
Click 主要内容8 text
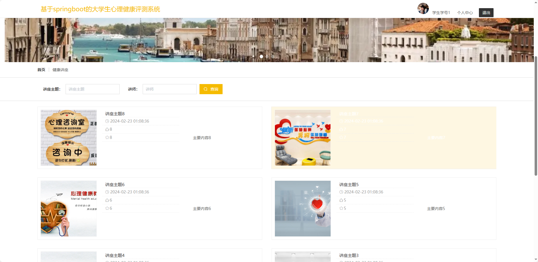[202, 138]
